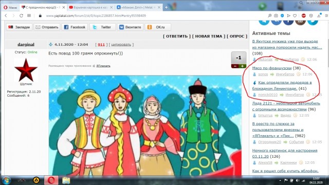
Task: Open the Opera Меню button
Action: [x=10, y=7]
